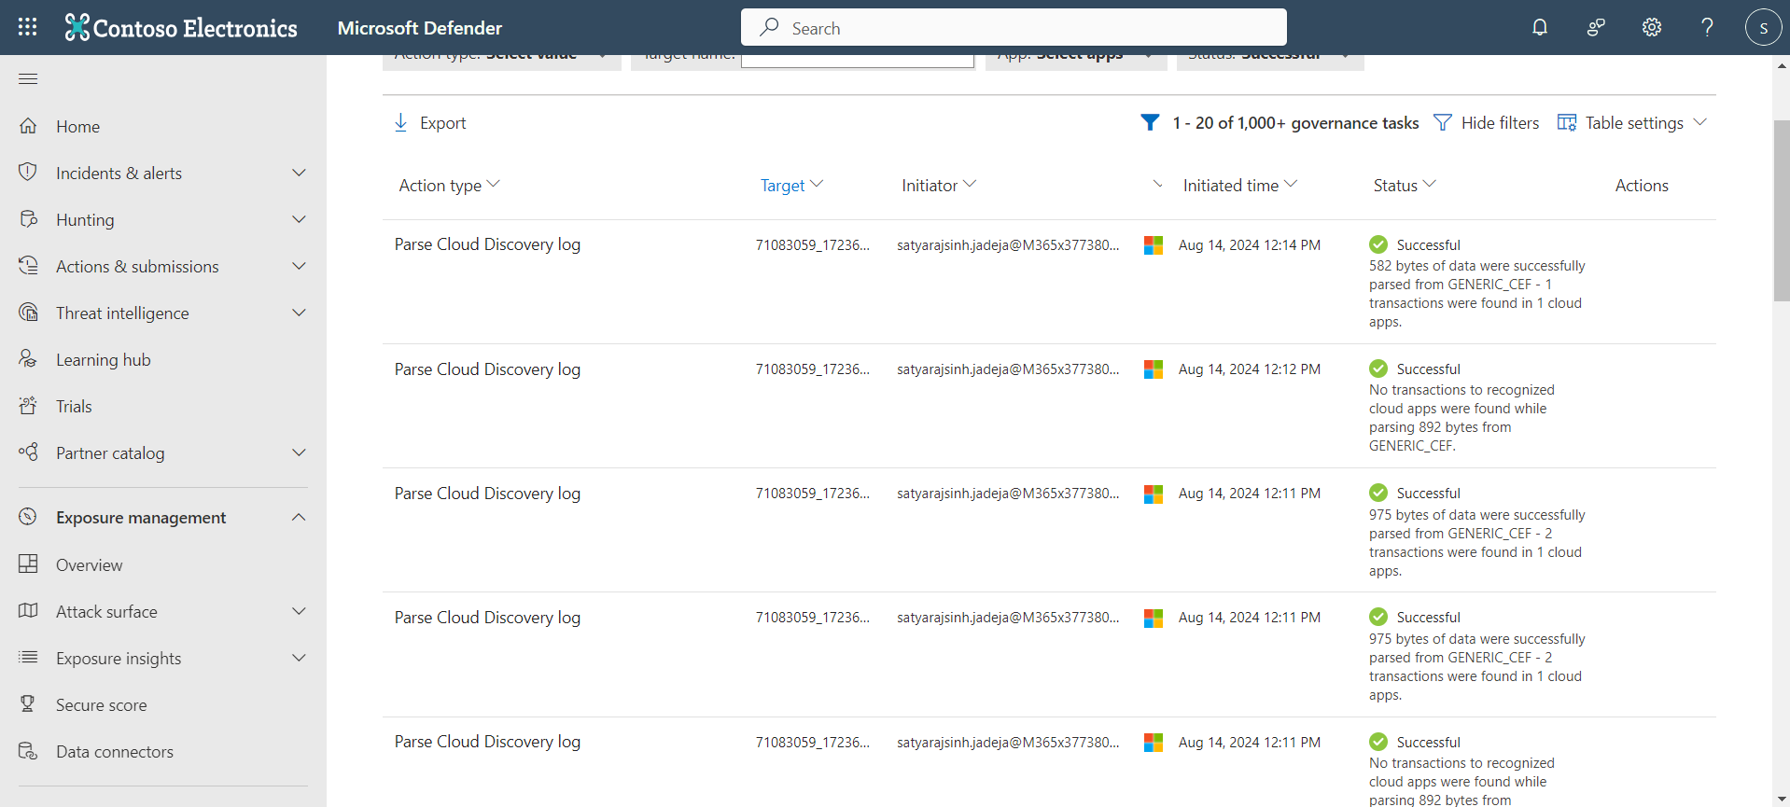The height and width of the screenshot is (807, 1790).
Task: Open Secure score in the sidebar
Action: (x=101, y=704)
